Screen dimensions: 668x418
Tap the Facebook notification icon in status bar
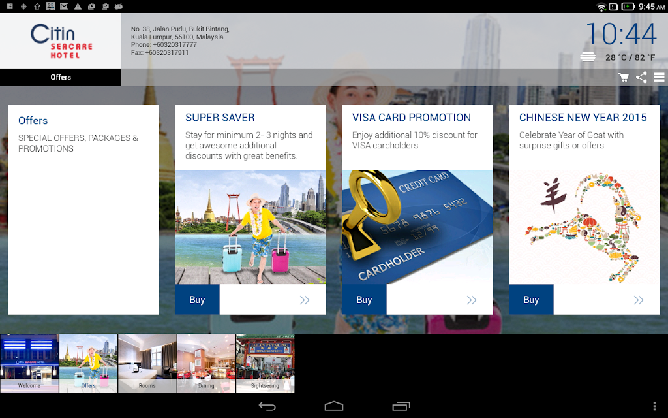(x=10, y=7)
